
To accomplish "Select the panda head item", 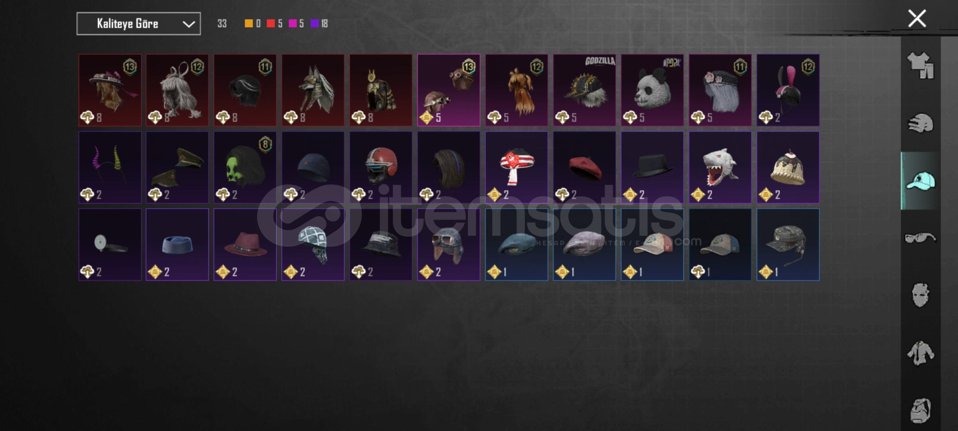I will (652, 90).
